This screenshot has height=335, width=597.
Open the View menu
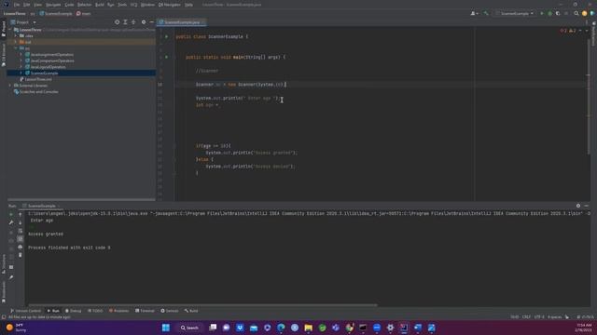pos(37,5)
